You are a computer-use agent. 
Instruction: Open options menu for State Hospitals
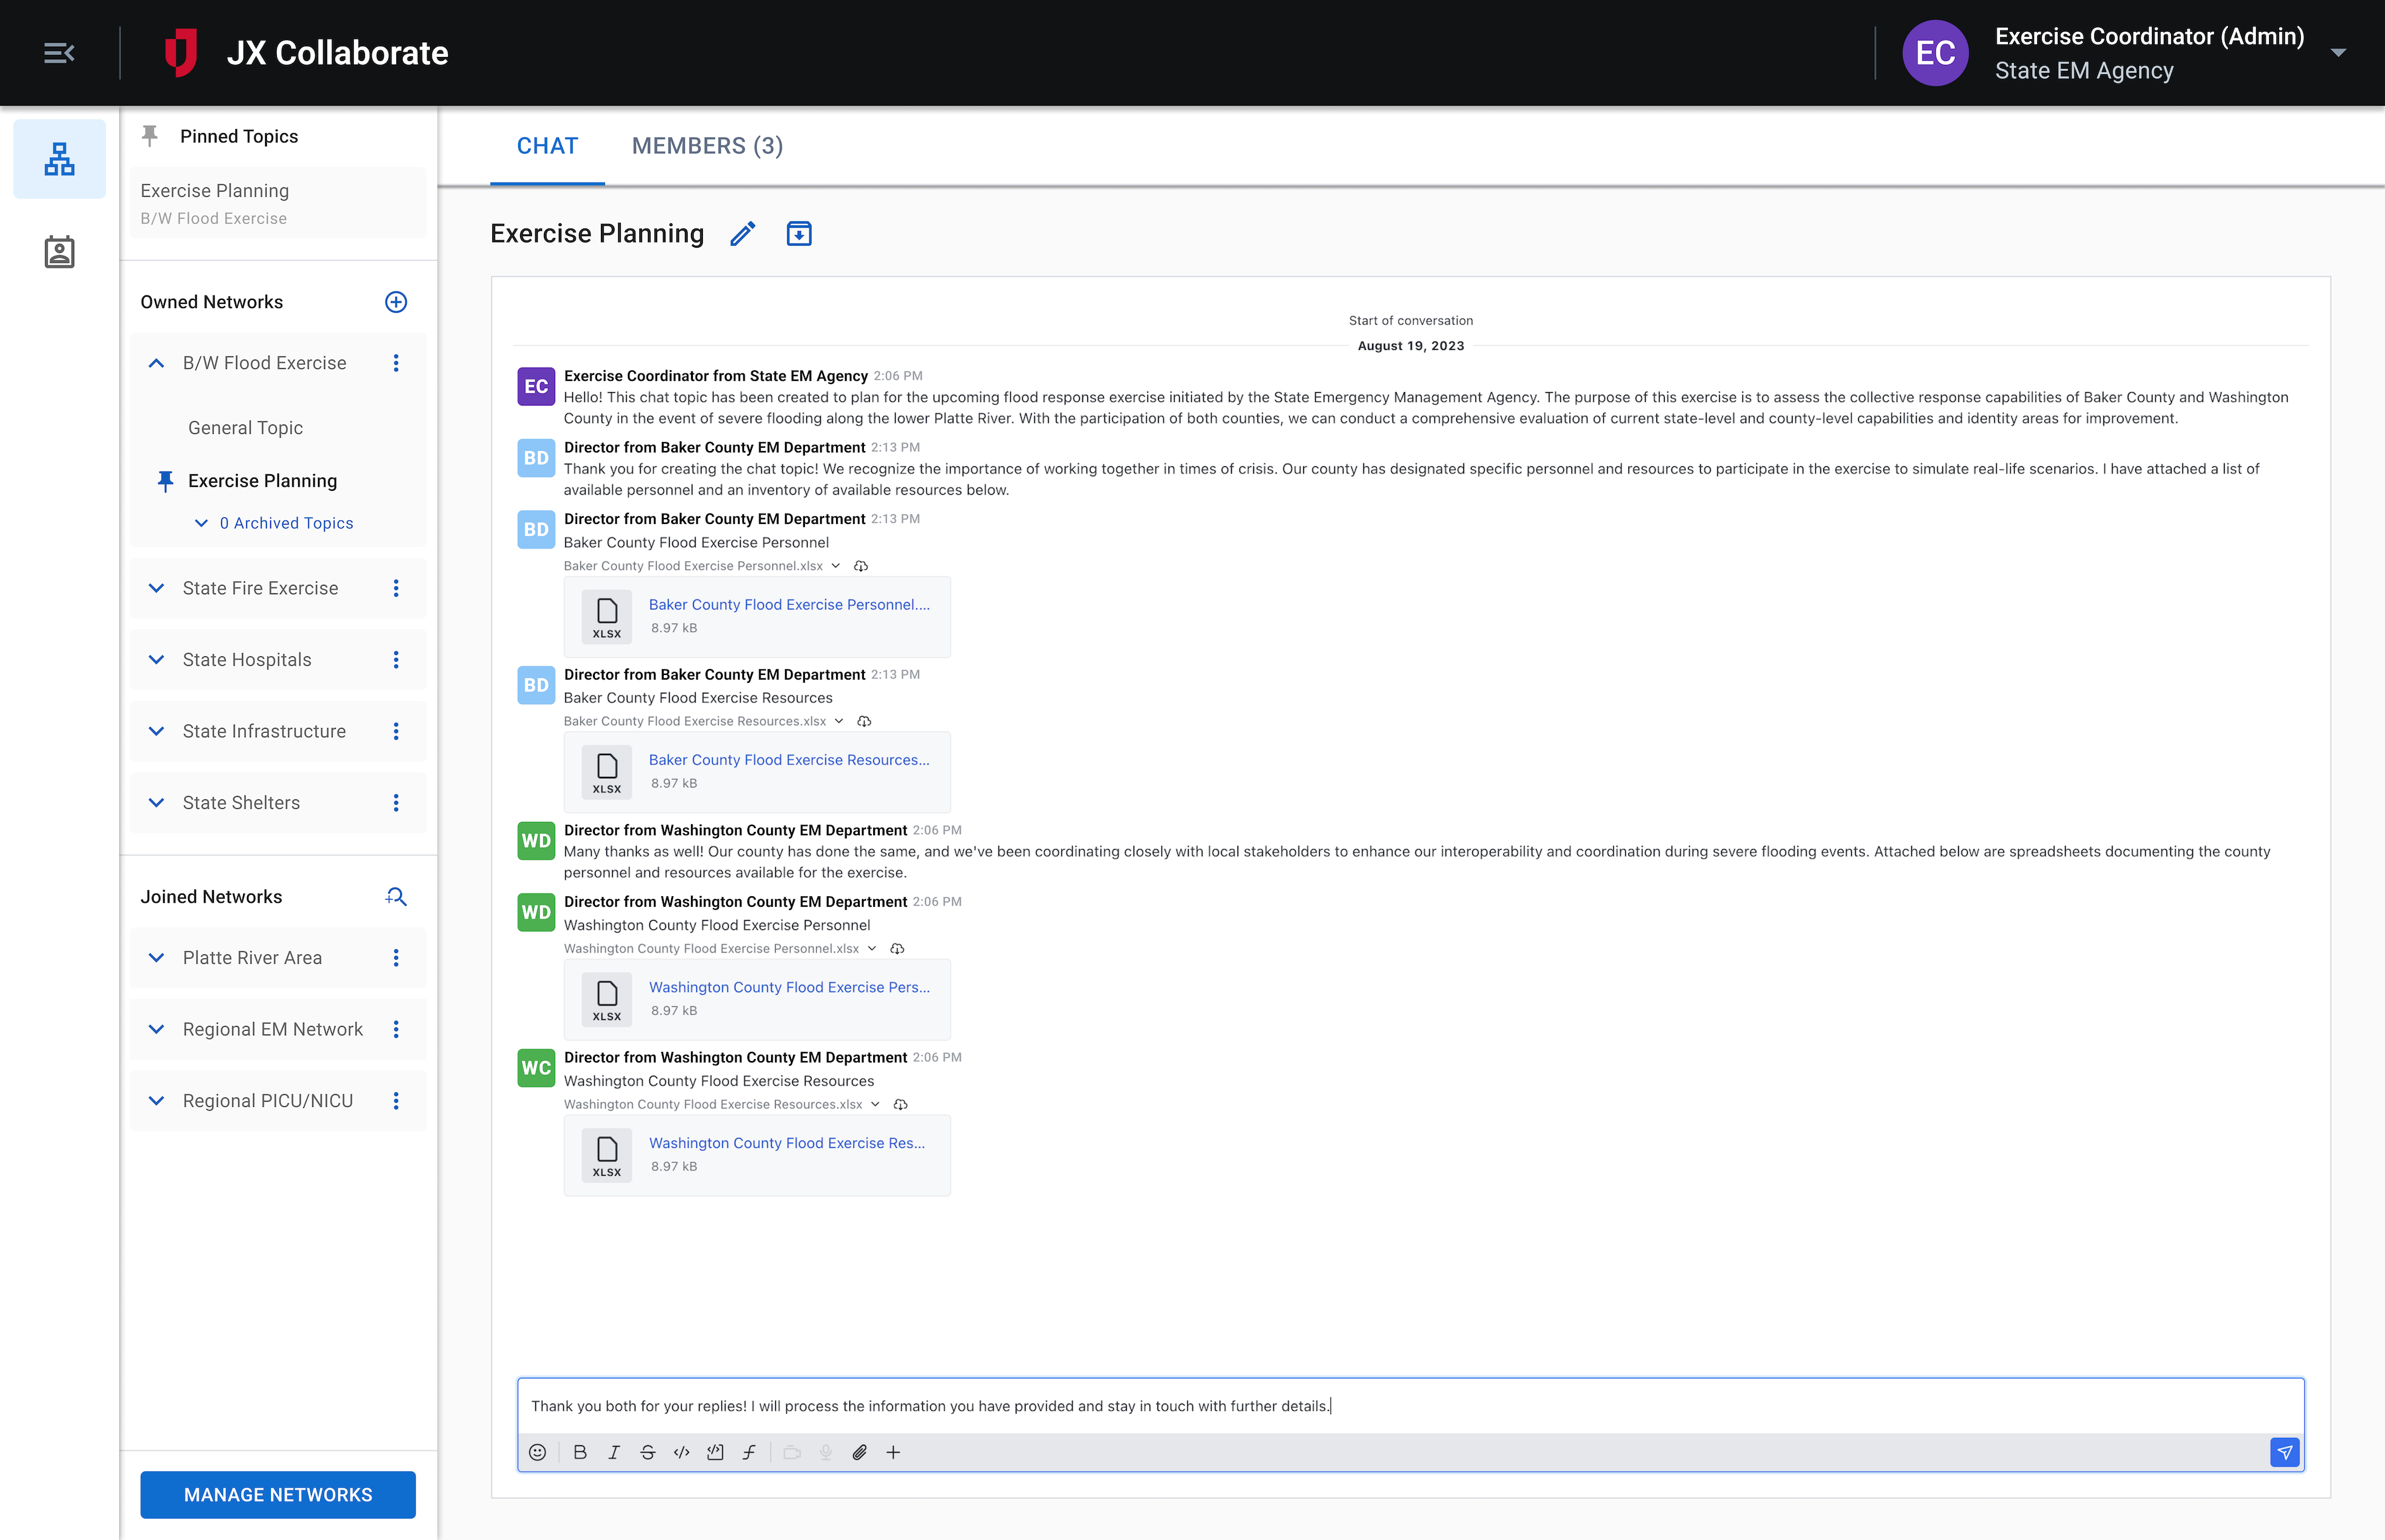396,660
